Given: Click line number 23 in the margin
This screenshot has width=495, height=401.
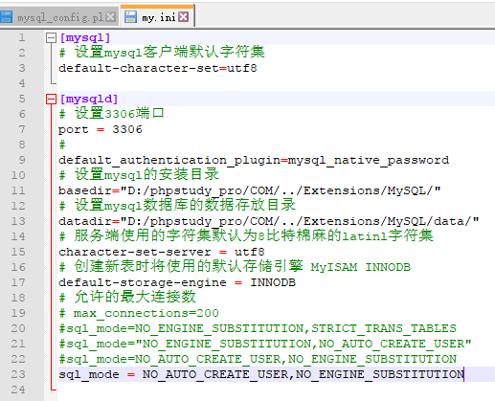Looking at the screenshot, I should click(18, 374).
